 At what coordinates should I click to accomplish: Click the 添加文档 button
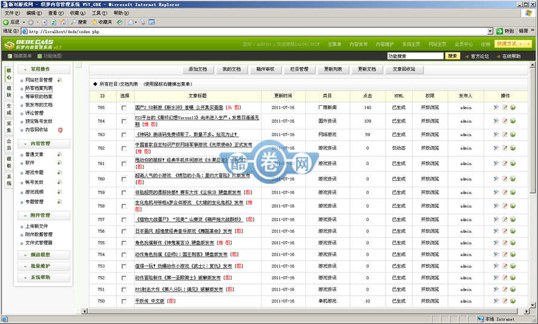click(198, 70)
